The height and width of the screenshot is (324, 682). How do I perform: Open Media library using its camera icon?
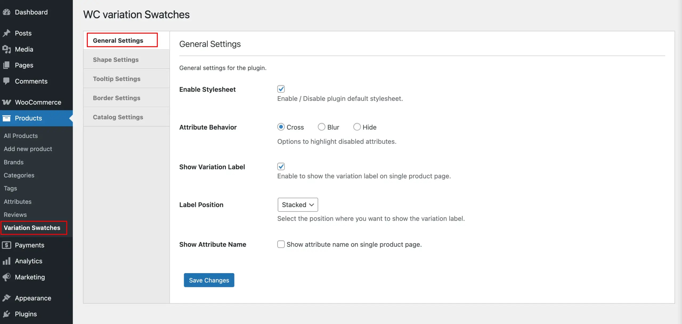coord(7,49)
